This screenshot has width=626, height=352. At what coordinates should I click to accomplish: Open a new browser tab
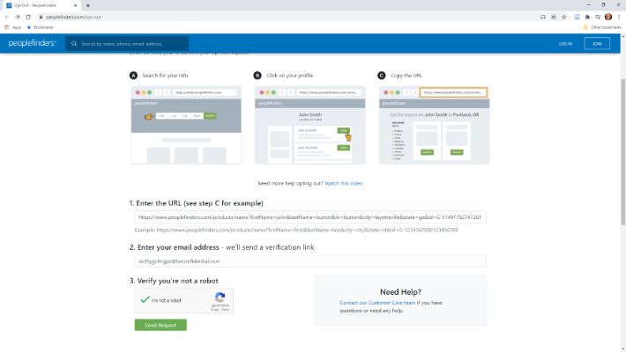88,5
